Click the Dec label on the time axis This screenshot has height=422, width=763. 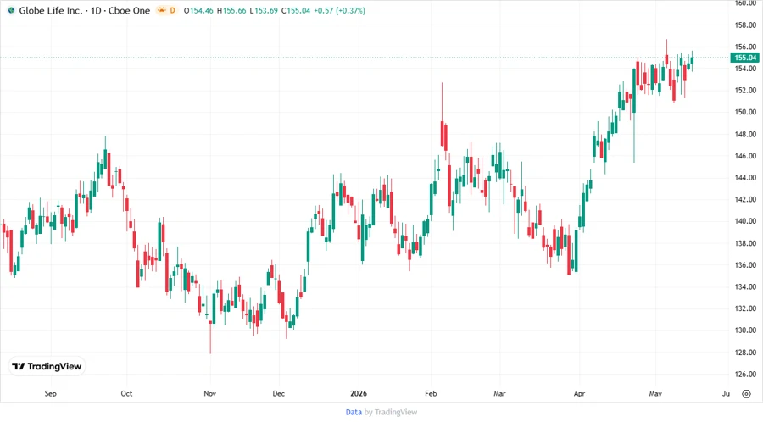click(x=279, y=393)
